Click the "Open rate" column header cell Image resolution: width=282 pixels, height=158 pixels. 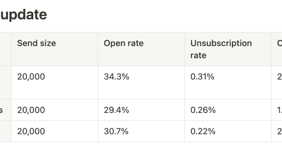(141, 49)
